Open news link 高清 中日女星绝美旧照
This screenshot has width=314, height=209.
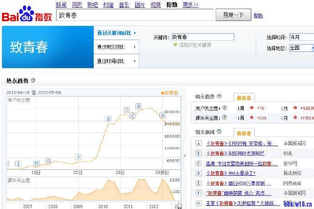(x=242, y=163)
